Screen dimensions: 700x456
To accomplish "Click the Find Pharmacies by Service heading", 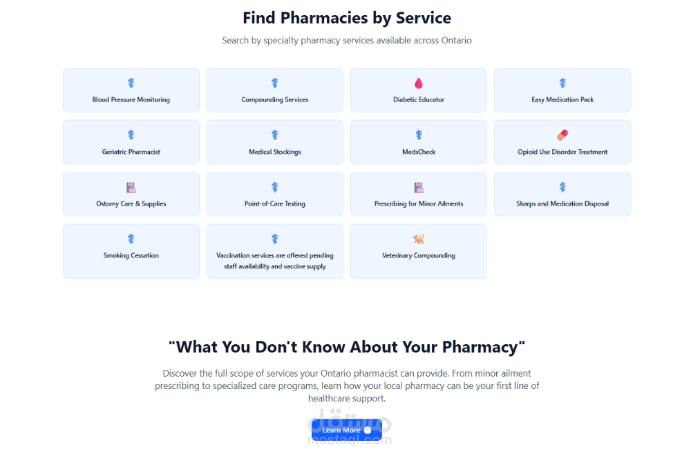I will coord(347,18).
